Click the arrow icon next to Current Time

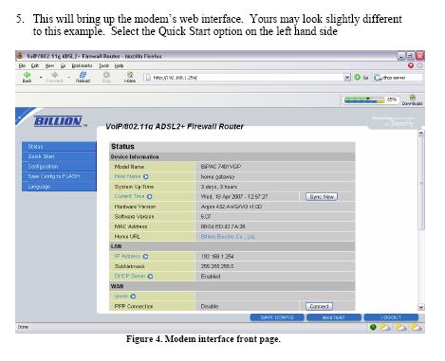coord(150,196)
